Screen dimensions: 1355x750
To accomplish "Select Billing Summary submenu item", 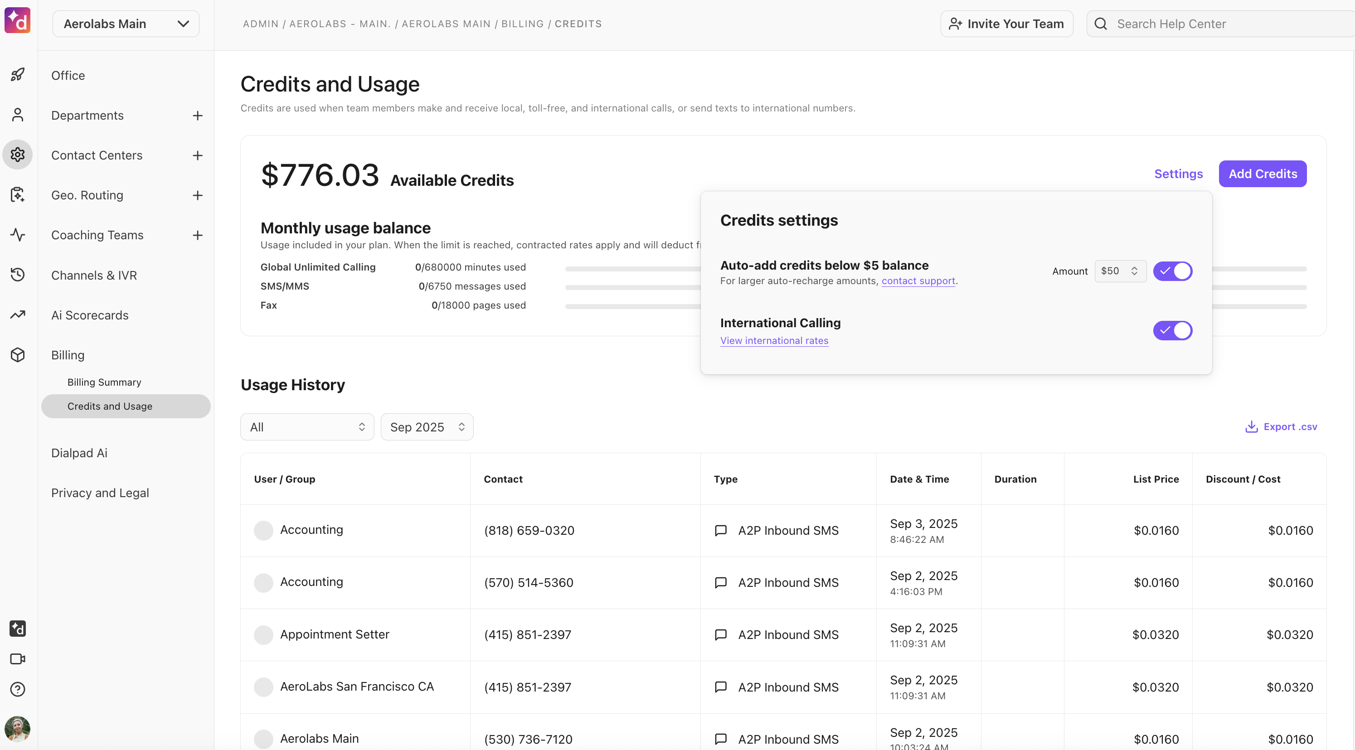I will (104, 382).
